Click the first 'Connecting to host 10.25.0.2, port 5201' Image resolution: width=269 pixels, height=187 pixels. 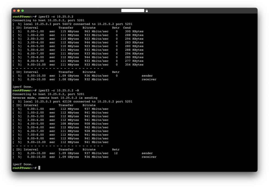[48, 20]
